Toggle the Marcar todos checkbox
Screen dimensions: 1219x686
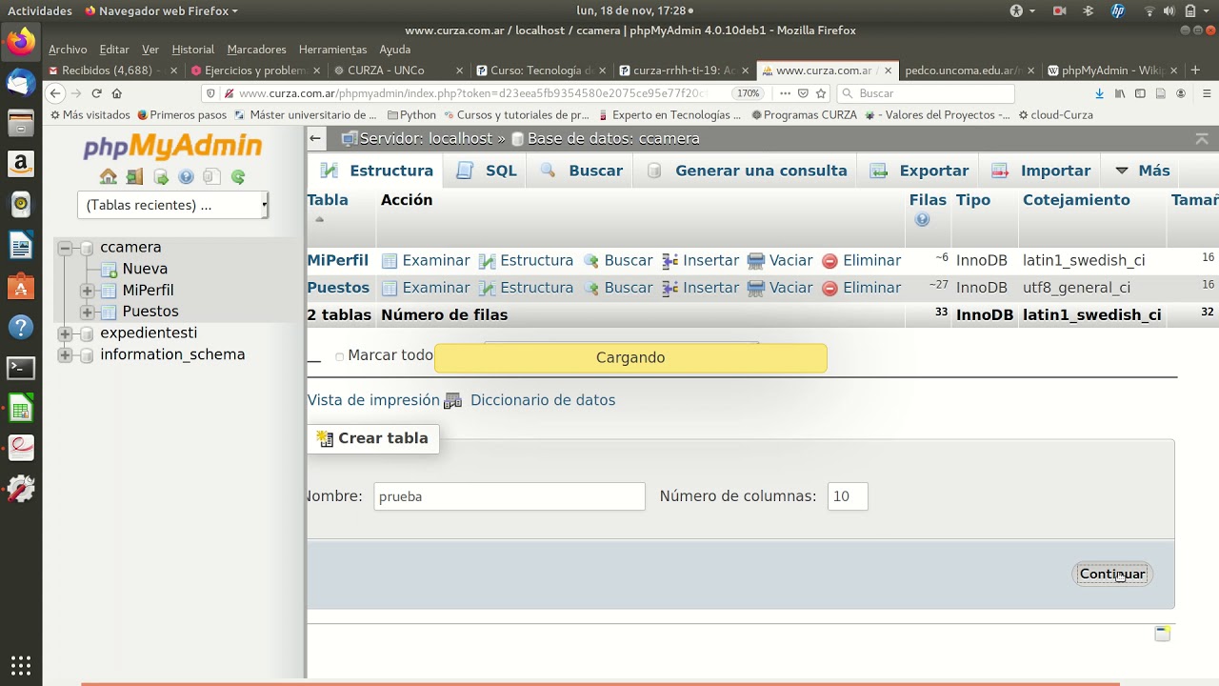340,356
